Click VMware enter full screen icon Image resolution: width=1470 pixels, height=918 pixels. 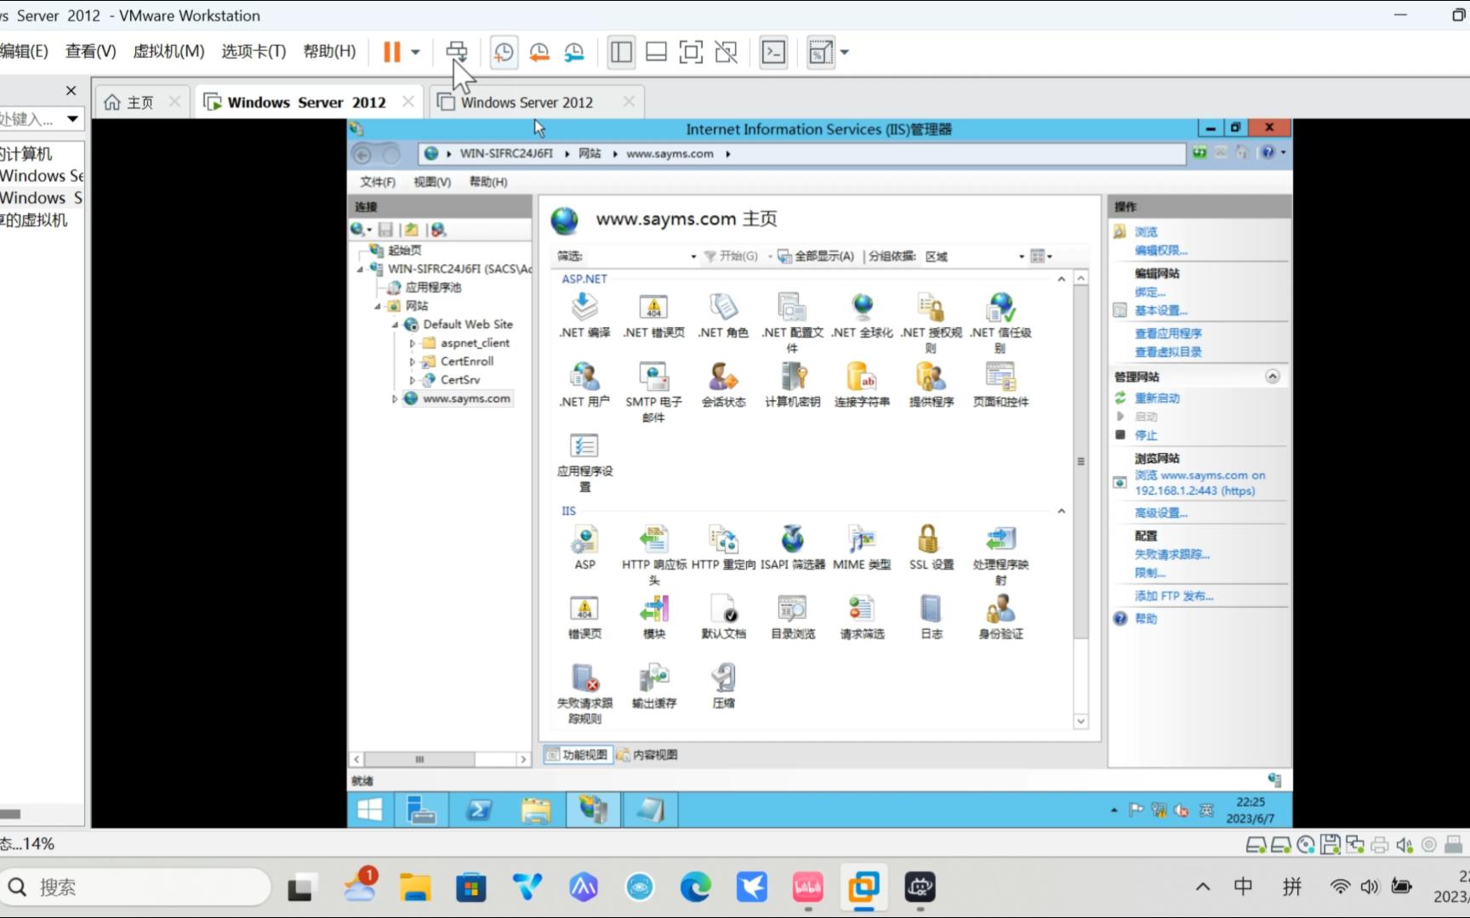point(691,52)
